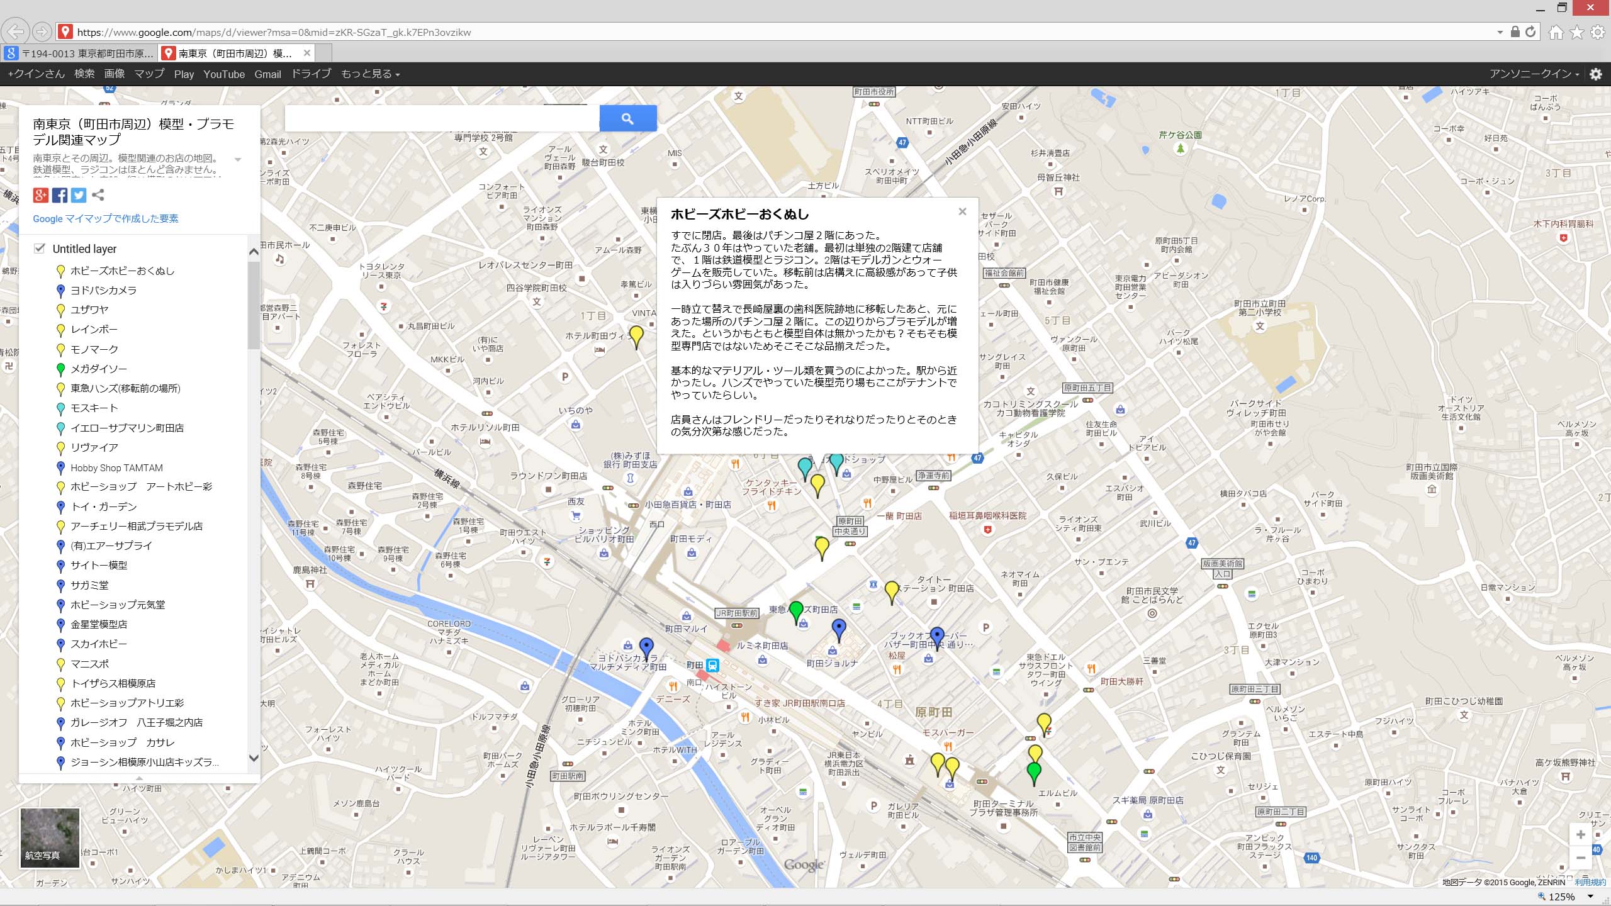Click the blue pin near ブックオフ
This screenshot has width=1611, height=906.
(937, 639)
